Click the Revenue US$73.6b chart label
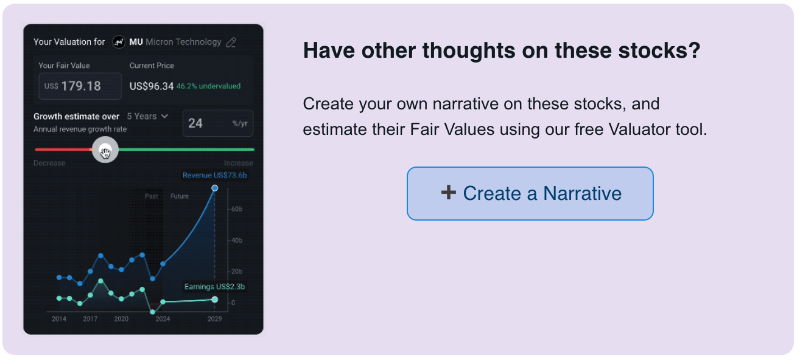The image size is (800, 361). coord(214,176)
